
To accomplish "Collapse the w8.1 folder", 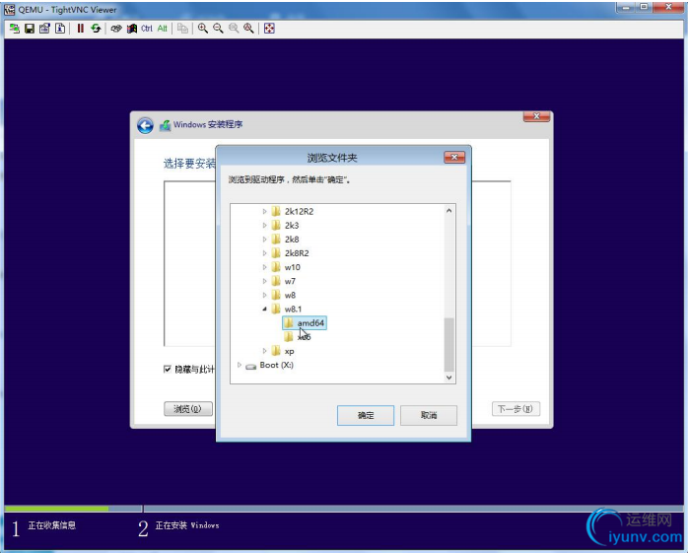I will (x=264, y=309).
